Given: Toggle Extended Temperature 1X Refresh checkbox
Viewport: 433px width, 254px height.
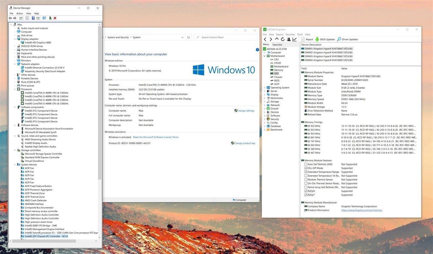Looking at the screenshot, I should [x=306, y=176].
